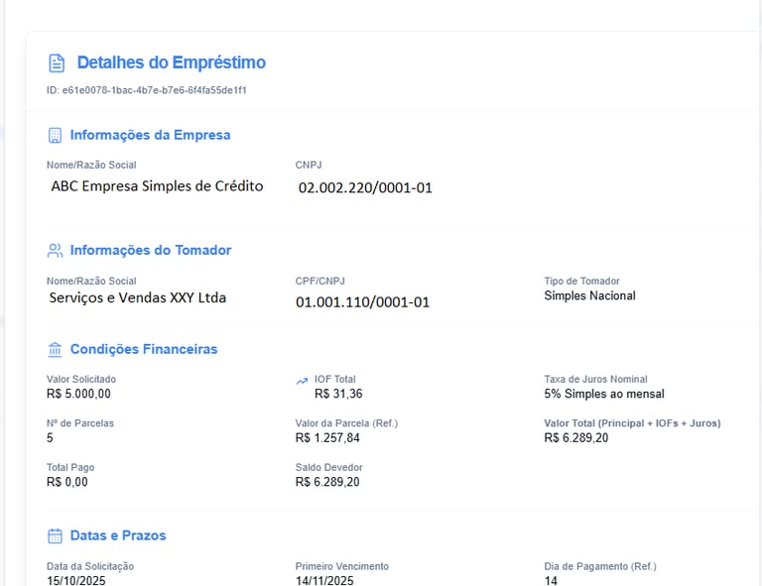Click the Simples Nacional borrower type value
Viewport: 762px width, 586px height.
click(589, 295)
